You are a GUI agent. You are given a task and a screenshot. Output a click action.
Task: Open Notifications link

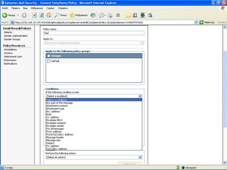(x=10, y=64)
